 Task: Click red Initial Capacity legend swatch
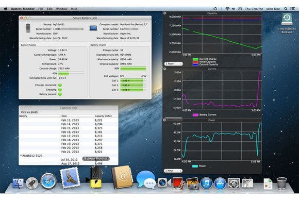tap(195, 62)
